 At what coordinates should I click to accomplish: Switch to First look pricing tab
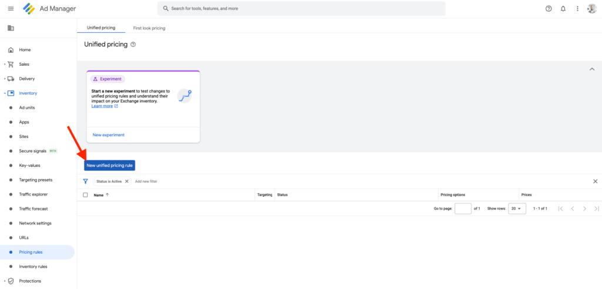[149, 28]
